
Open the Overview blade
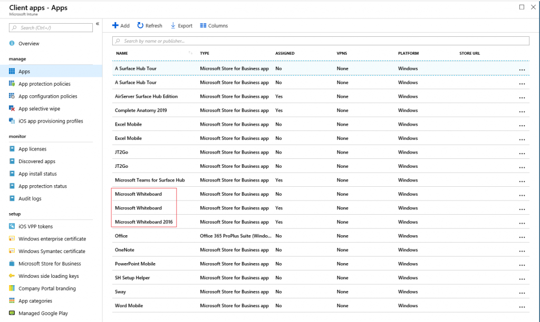click(13, 43)
